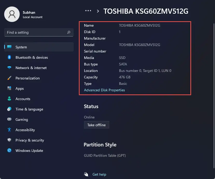The image size is (215, 179).
Task: Click the Apps icon in sidebar
Action: click(9, 88)
